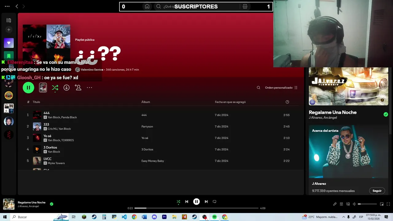Sort by the Título column header
The image size is (393, 221).
tap(36, 102)
